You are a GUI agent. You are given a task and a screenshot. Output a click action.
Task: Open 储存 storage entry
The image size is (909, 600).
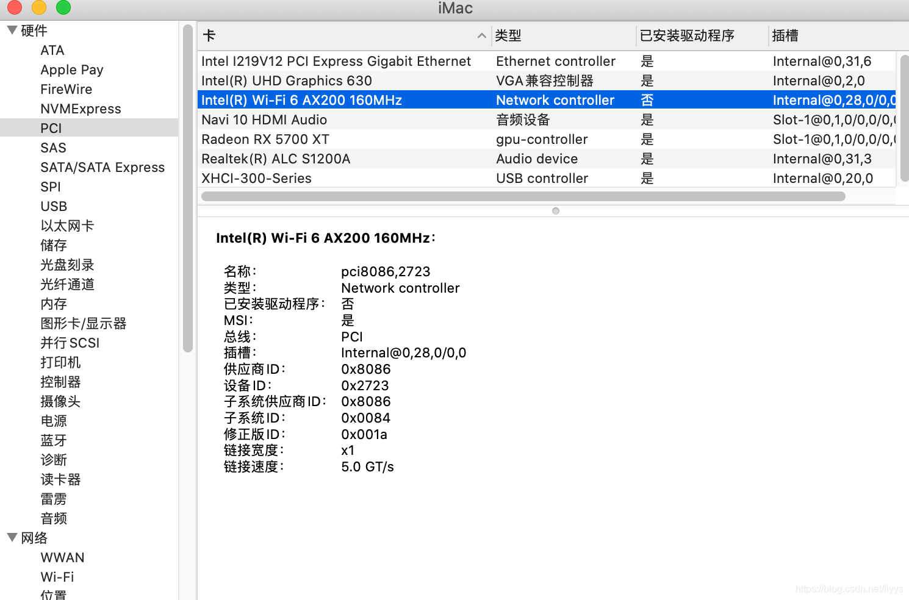[x=54, y=245]
